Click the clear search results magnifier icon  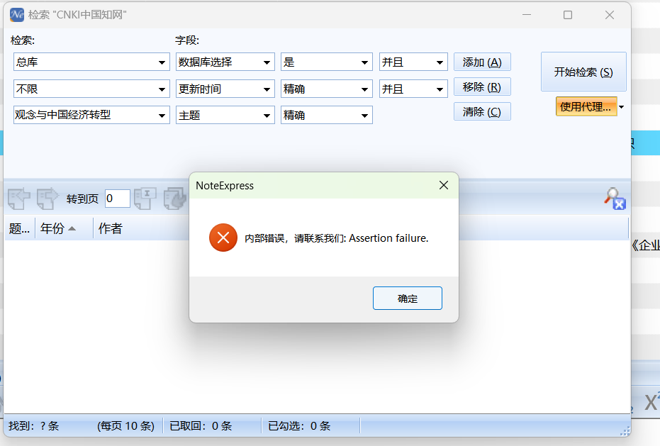pos(615,199)
